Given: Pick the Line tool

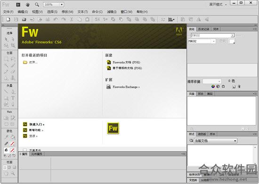Looking at the screenshot, I should 6,92.
